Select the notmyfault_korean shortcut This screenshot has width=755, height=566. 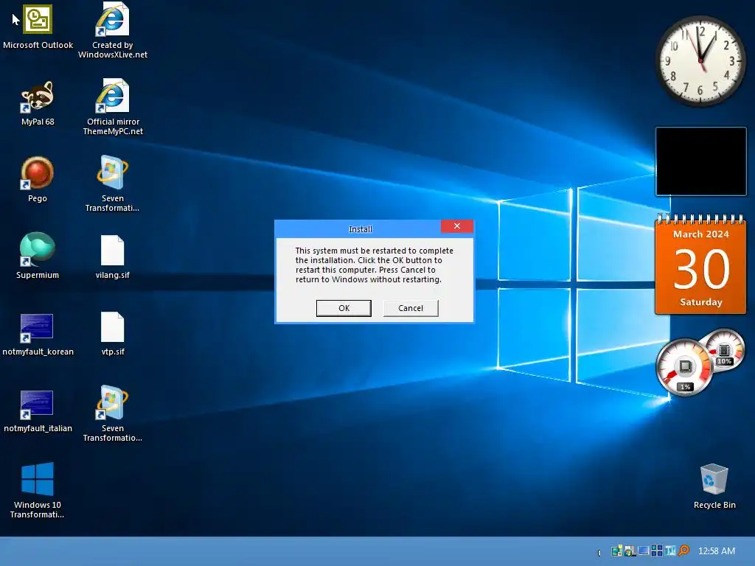38,334
